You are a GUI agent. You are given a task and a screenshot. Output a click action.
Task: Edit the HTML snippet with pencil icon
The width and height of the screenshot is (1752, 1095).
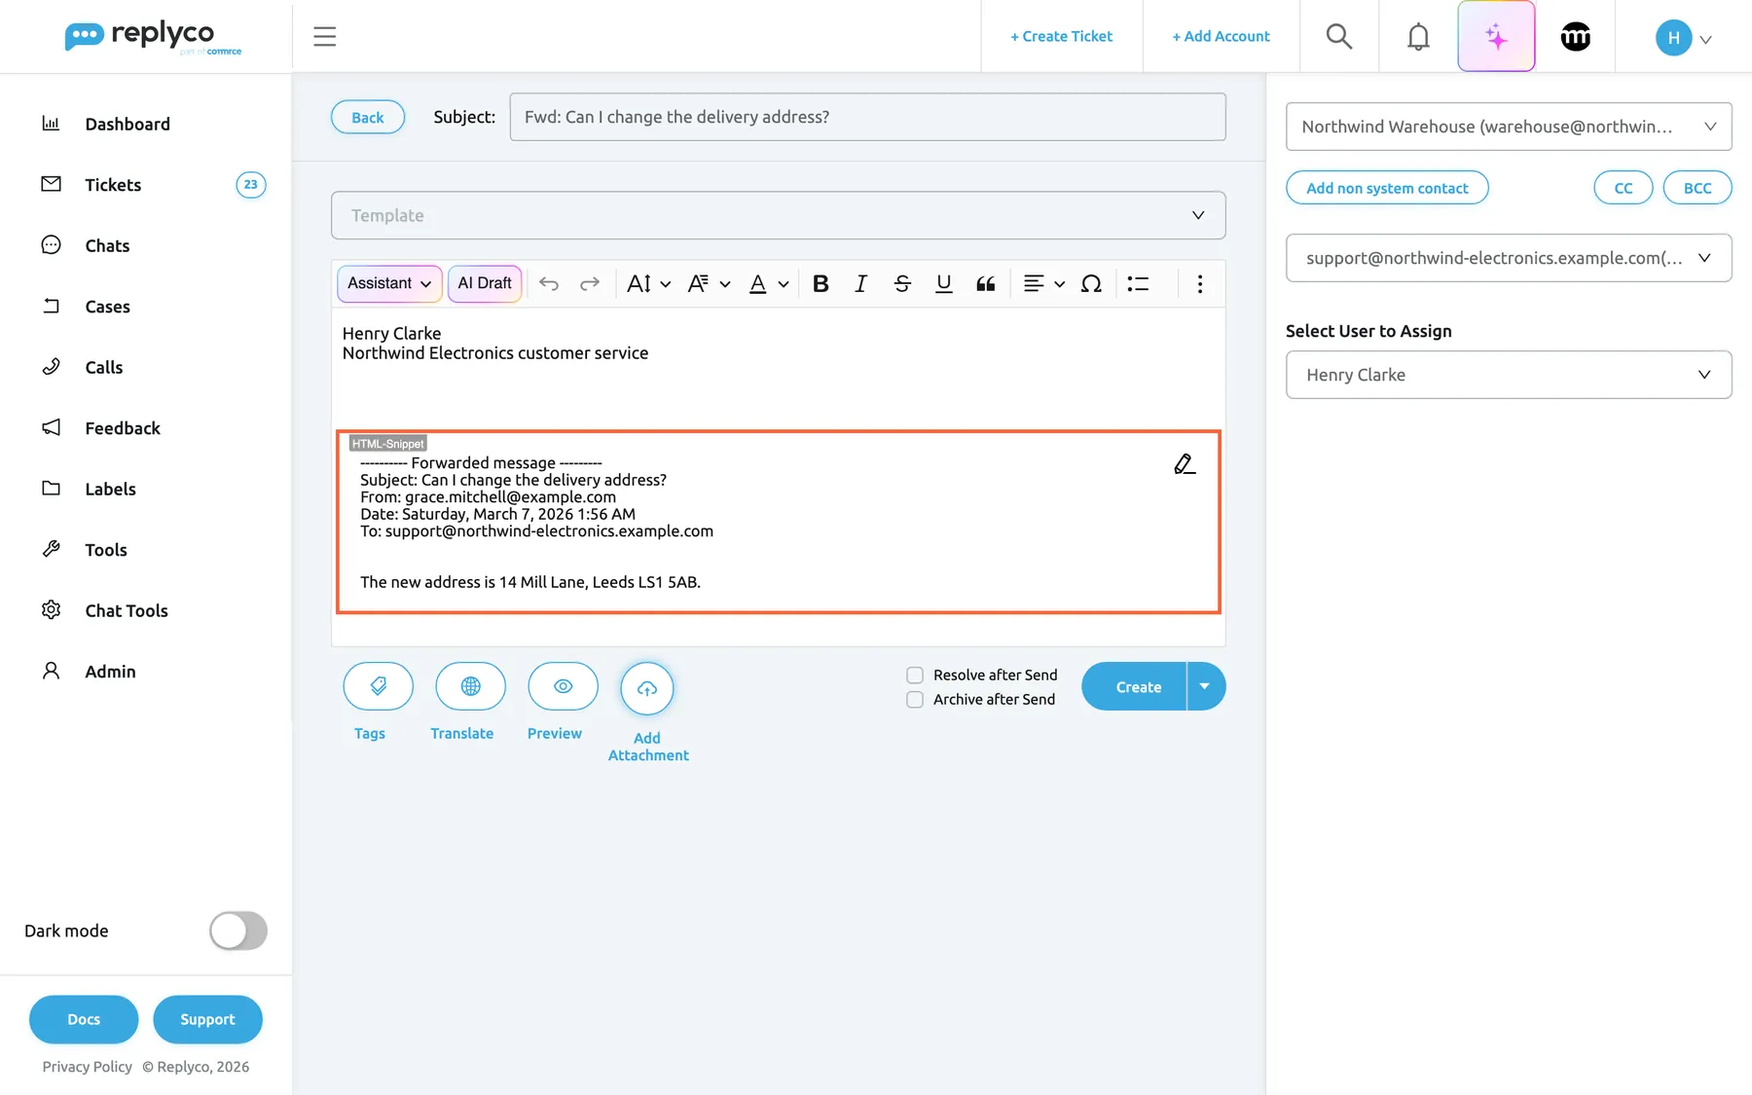click(1184, 464)
